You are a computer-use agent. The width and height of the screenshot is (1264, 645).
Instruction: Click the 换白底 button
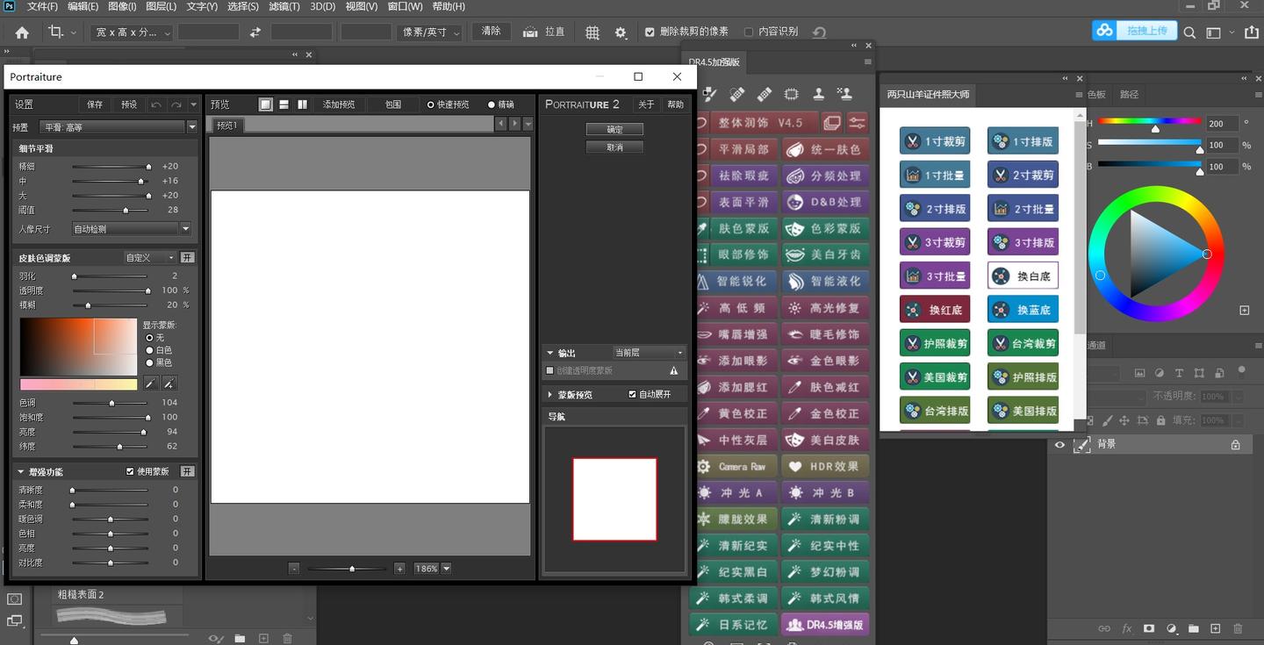[x=1023, y=276]
